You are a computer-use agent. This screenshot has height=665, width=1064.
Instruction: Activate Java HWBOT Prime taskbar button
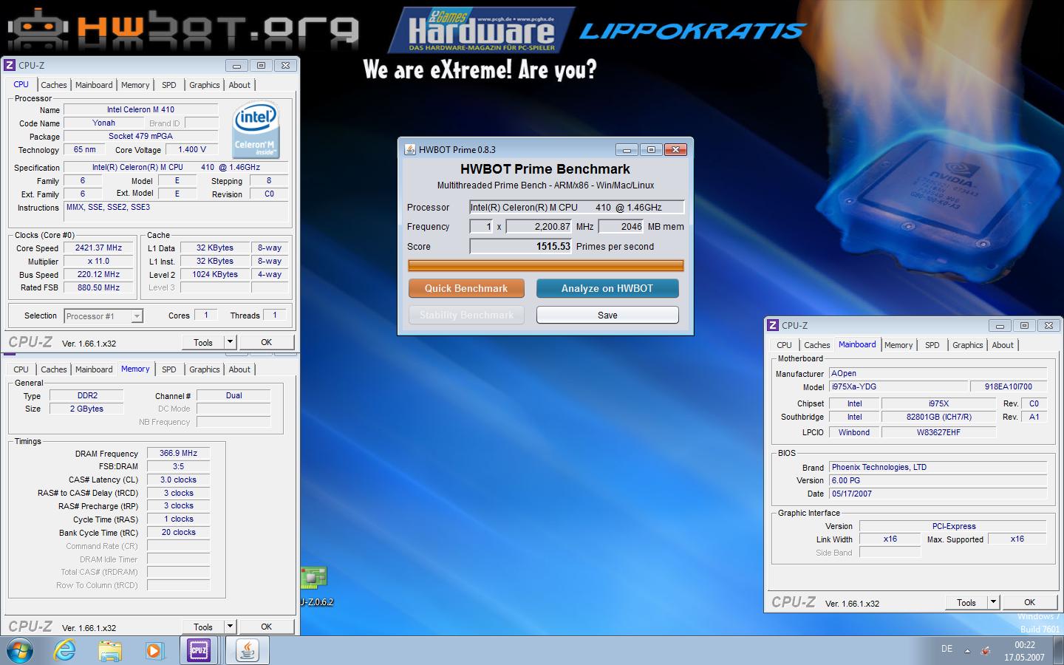point(247,651)
